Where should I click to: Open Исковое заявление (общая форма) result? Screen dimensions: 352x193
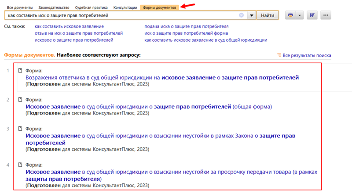click(149, 107)
